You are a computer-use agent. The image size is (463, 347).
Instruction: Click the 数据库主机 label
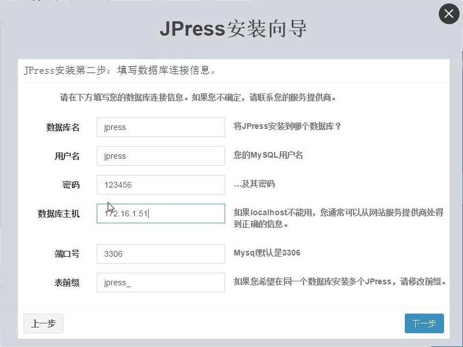point(59,213)
